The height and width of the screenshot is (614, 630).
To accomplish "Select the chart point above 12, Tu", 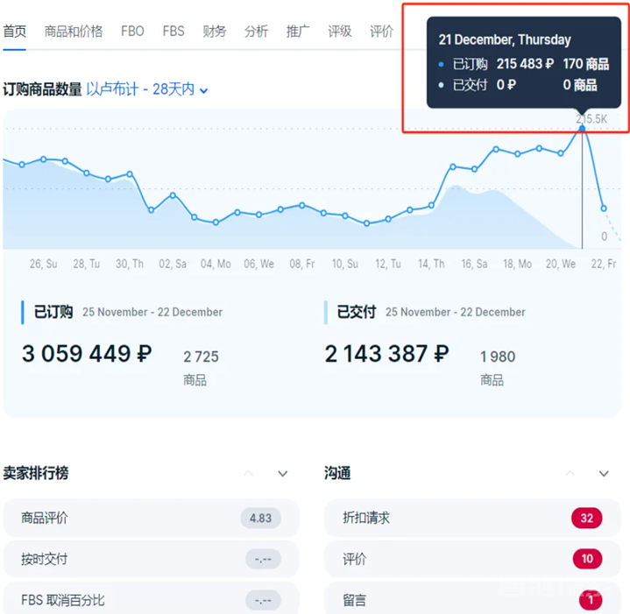I will pyautogui.click(x=388, y=219).
